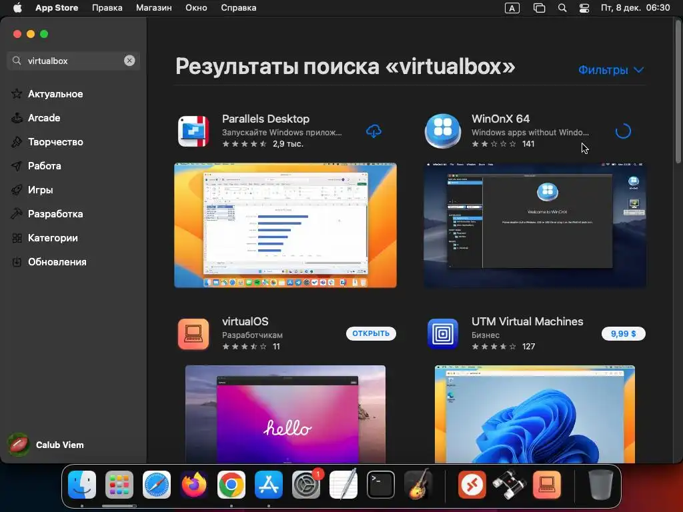683x512 pixels.
Task: Open Terminal from the Dock
Action: pos(381,485)
